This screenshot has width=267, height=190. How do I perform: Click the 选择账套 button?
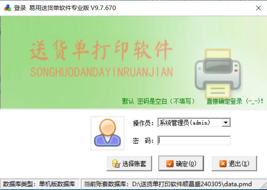pyautogui.click(x=129, y=164)
